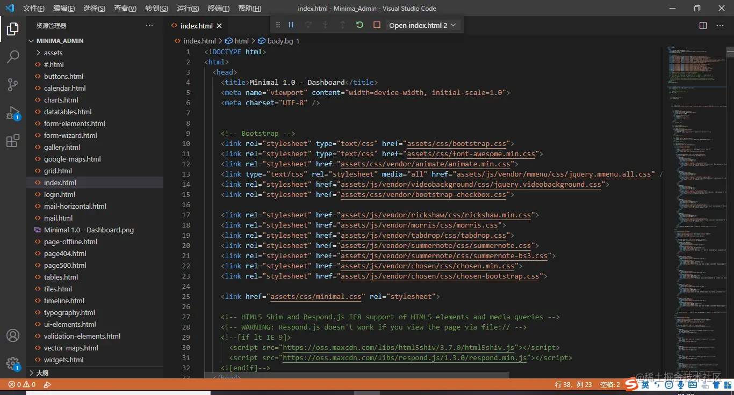Open Explorer views and more actions ellipsis

click(149, 25)
